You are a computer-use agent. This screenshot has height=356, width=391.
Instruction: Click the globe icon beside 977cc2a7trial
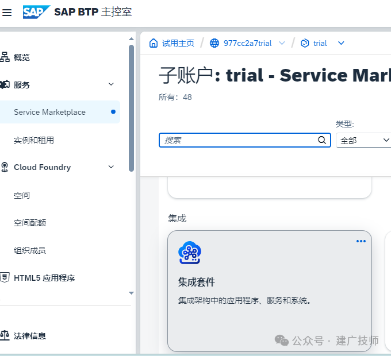tap(214, 43)
